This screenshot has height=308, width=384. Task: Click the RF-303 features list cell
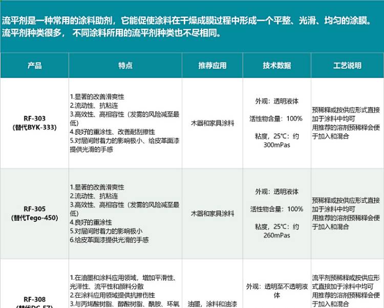(124, 123)
